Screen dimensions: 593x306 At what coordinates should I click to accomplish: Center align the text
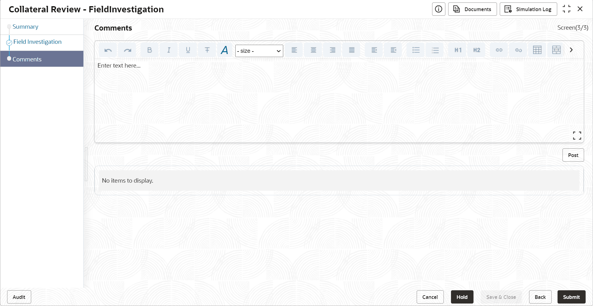[x=313, y=50]
